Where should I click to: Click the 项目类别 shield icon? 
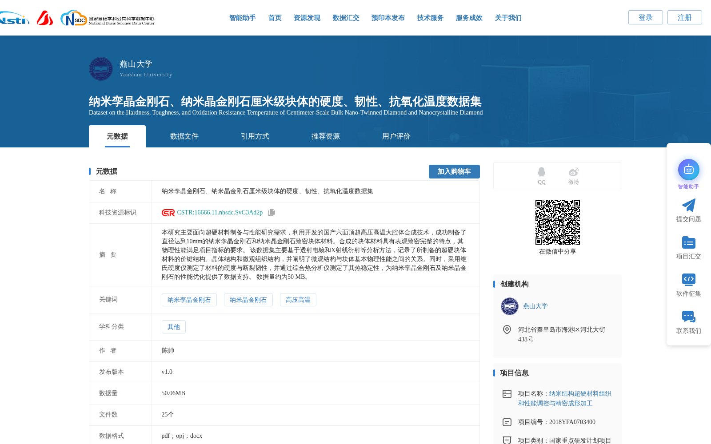507,440
